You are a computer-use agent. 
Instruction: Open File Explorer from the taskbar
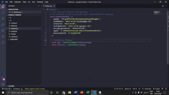tap(70, 93)
